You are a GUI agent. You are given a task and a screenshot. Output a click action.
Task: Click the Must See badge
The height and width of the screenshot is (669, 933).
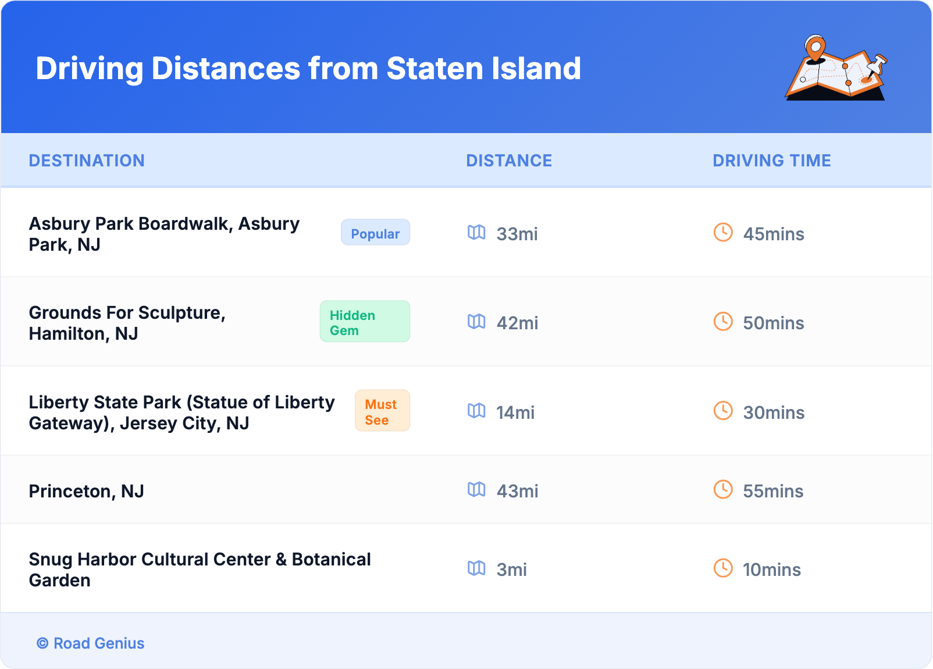(x=382, y=411)
